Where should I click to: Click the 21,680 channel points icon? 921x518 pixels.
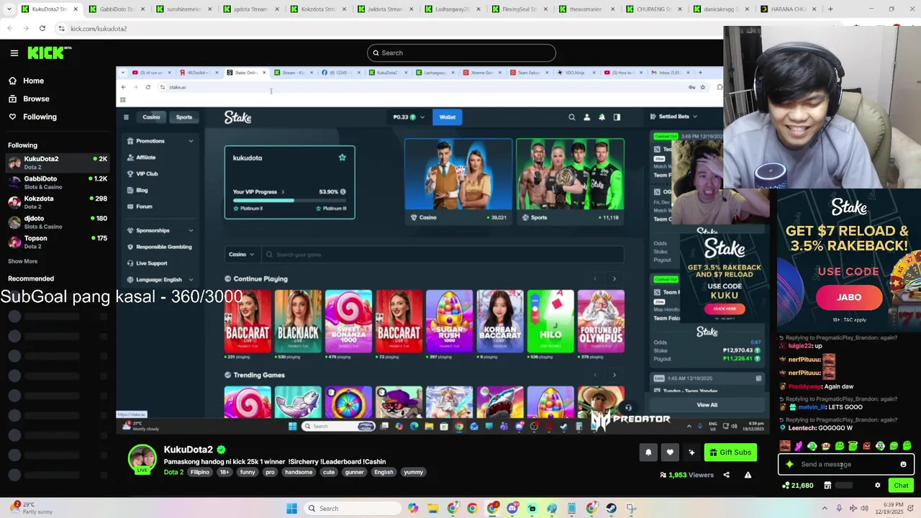(x=786, y=486)
